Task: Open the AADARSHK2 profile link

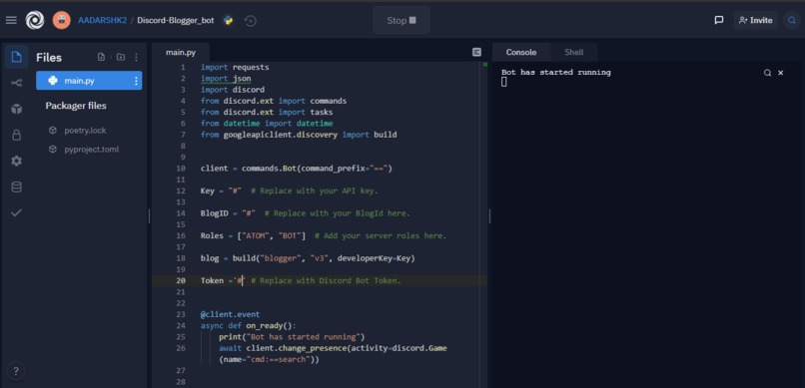Action: [x=102, y=21]
